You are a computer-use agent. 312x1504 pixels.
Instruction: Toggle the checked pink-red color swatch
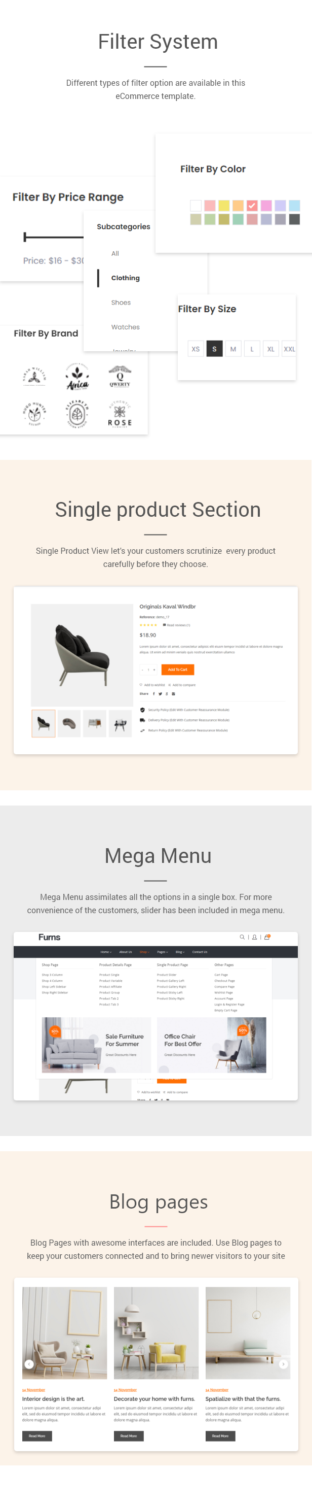[x=251, y=206]
